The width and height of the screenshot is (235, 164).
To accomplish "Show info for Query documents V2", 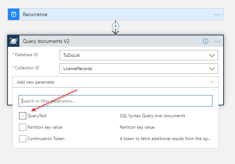I will click(206, 41).
